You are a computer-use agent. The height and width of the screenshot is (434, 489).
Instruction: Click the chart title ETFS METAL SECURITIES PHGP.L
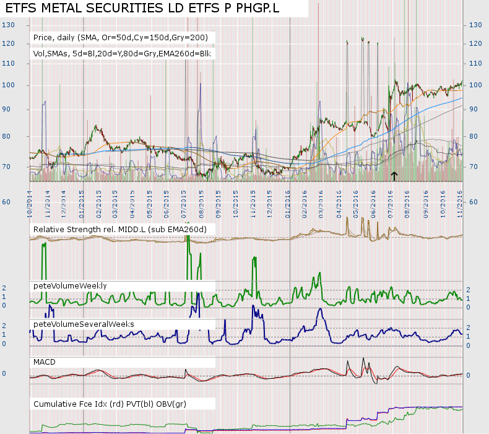pyautogui.click(x=142, y=8)
